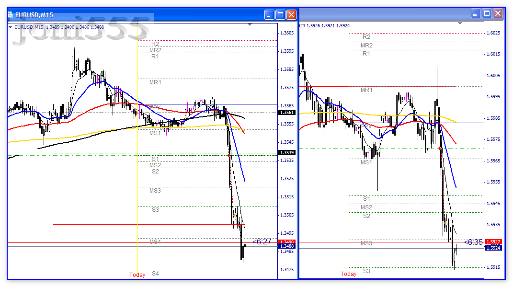This screenshot has height=287, width=513.
Task: Maximize the EURUSD,M15 chart window
Action: click(x=280, y=14)
